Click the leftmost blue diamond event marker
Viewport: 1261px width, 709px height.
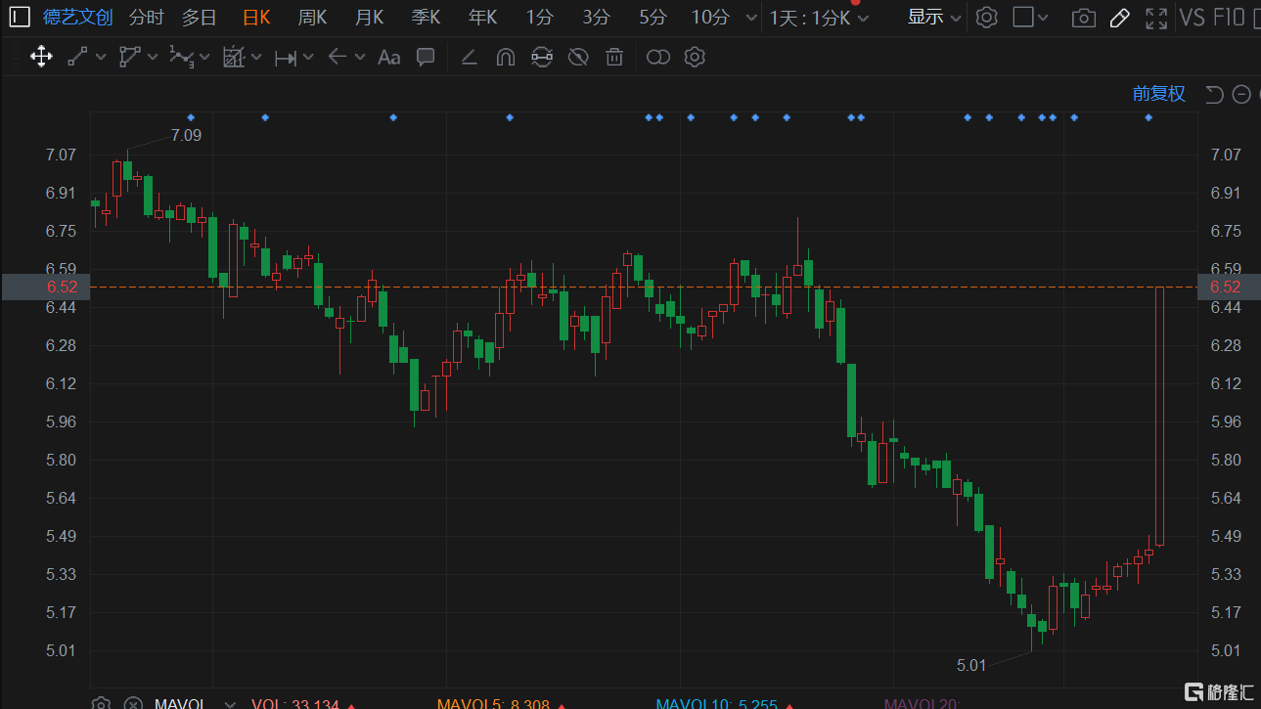[x=191, y=117]
